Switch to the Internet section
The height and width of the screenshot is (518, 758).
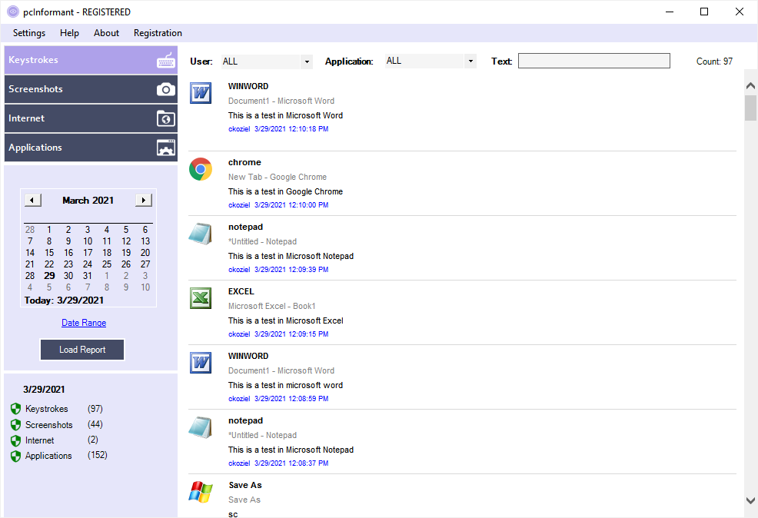tap(91, 118)
